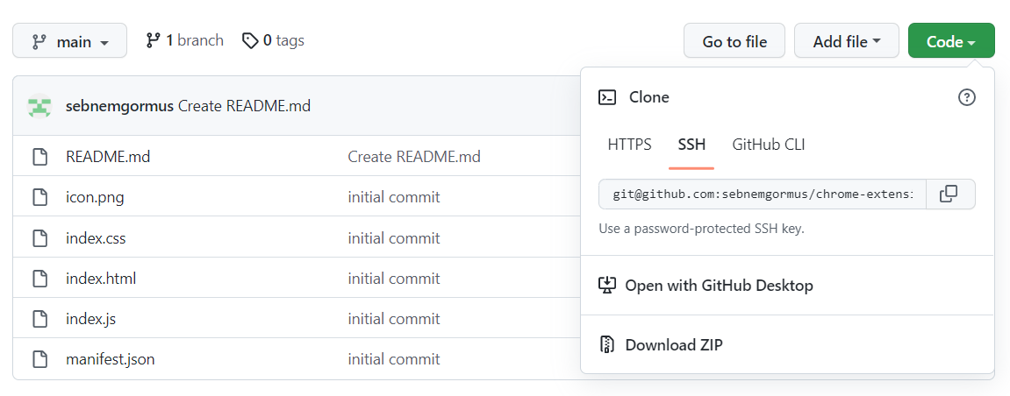Click the Go to file button
The height and width of the screenshot is (396, 1010).
tap(734, 41)
